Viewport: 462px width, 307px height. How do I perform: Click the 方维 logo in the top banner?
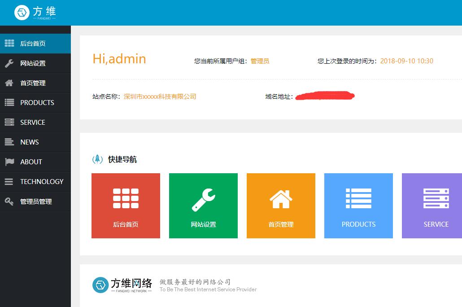tap(35, 13)
